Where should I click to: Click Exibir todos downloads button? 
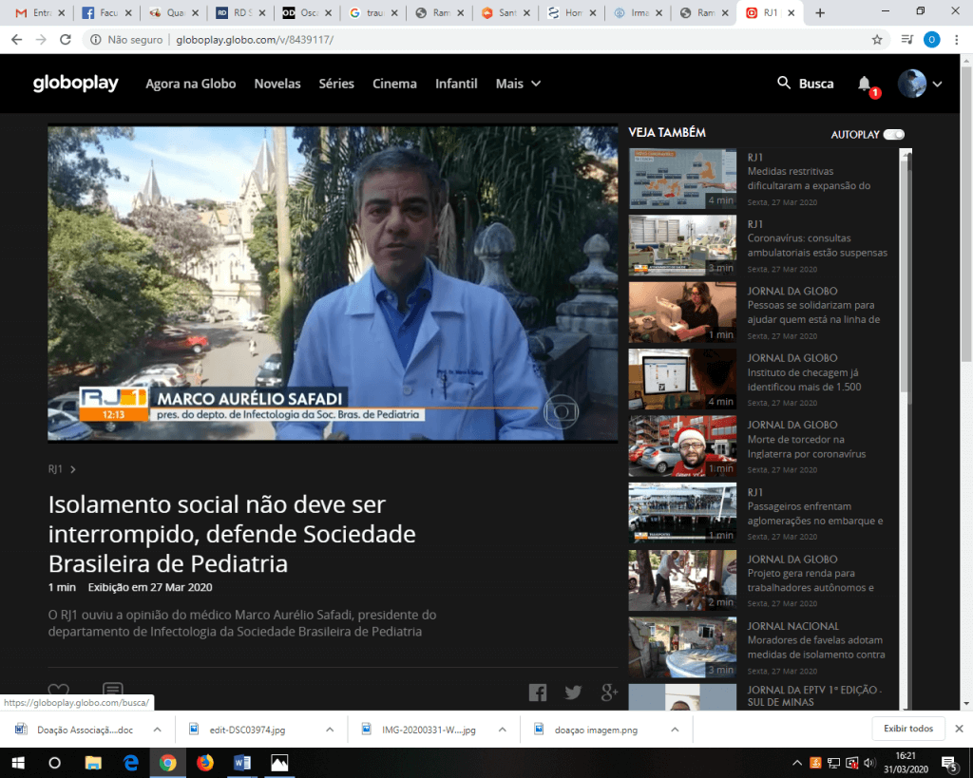click(x=907, y=729)
